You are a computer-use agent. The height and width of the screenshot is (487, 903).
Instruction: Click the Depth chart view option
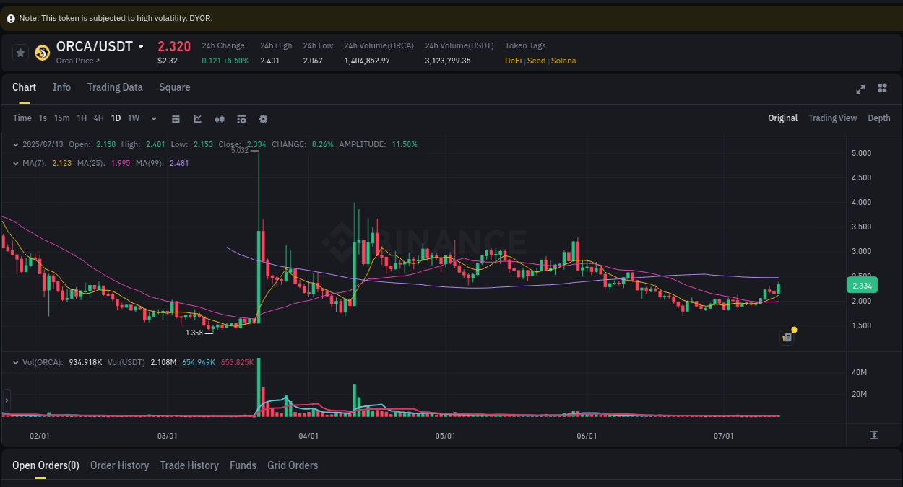(x=879, y=118)
